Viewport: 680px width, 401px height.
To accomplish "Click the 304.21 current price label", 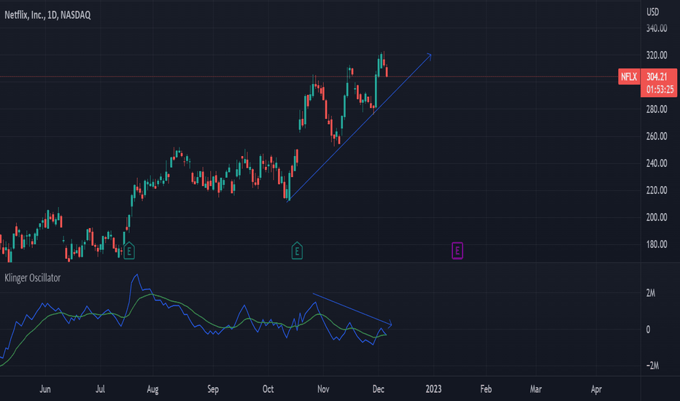I will pyautogui.click(x=657, y=77).
